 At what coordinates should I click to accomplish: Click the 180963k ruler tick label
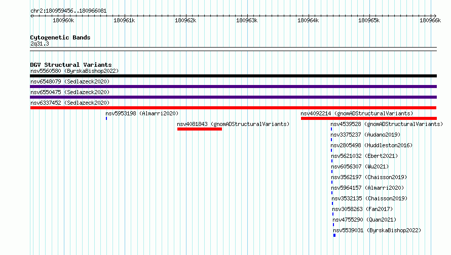tap(247, 20)
